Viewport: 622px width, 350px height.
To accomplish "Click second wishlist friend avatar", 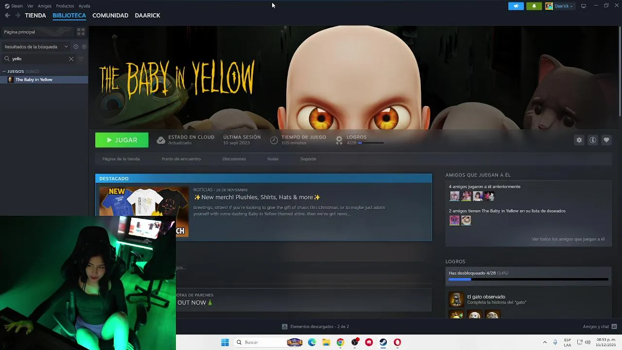I will coord(466,220).
